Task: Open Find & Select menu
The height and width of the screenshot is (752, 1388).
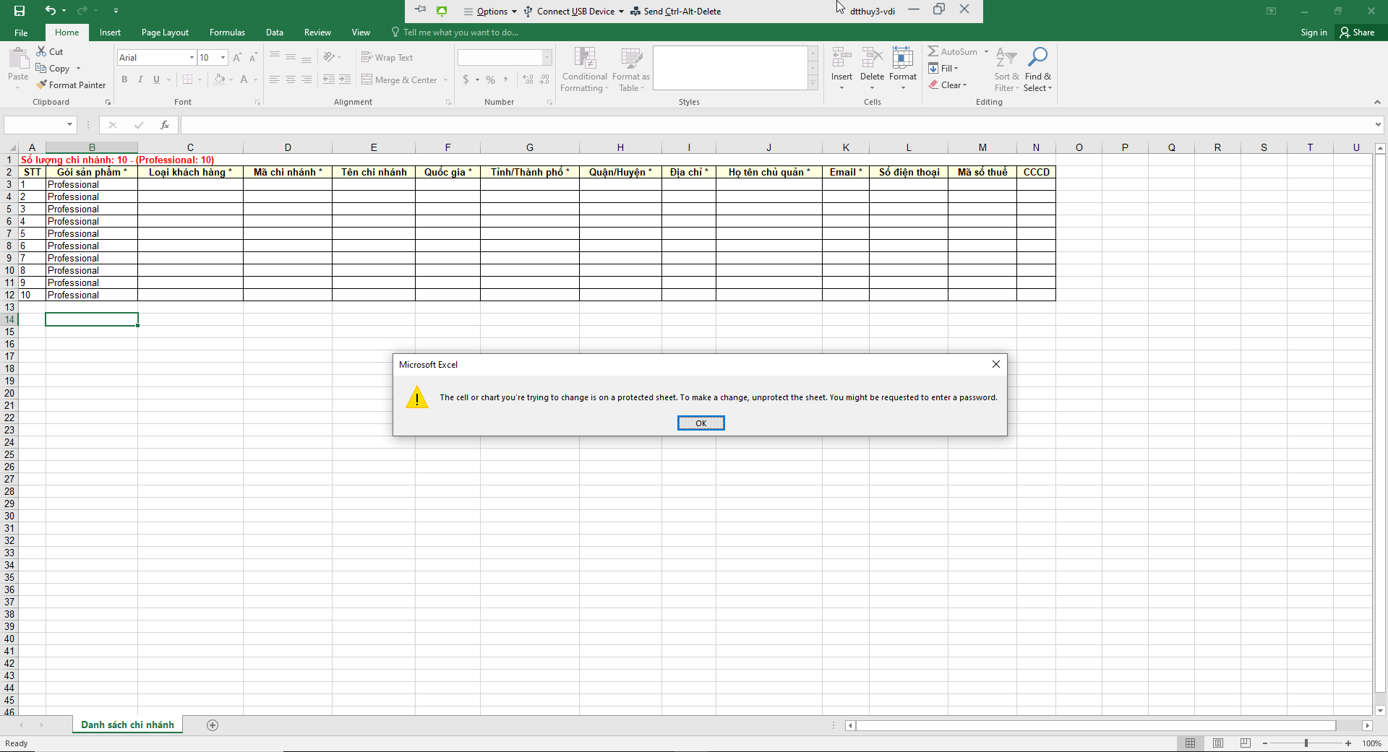Action: (x=1038, y=69)
